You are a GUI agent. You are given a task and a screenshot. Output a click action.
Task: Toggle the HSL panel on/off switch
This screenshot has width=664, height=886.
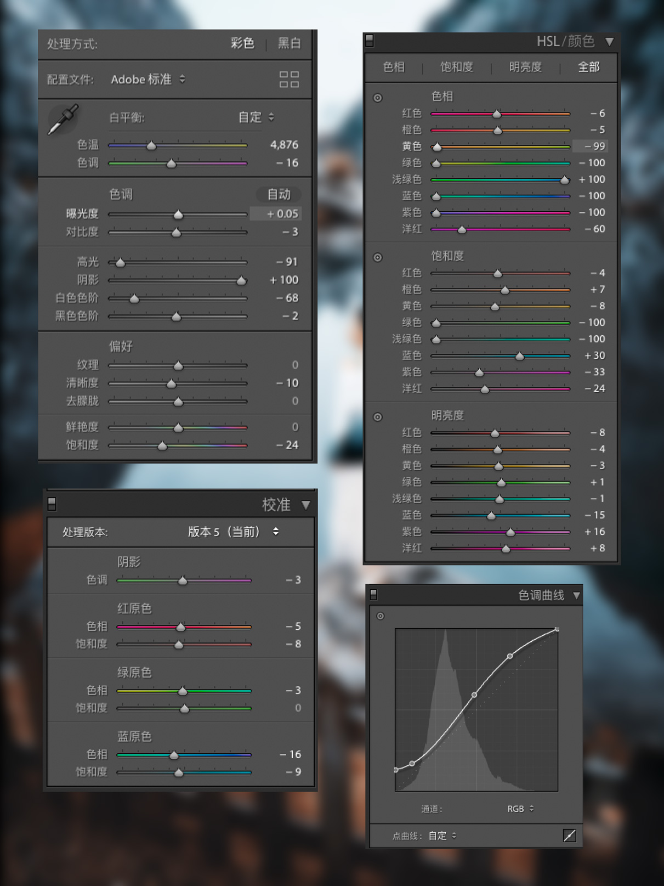(x=370, y=40)
